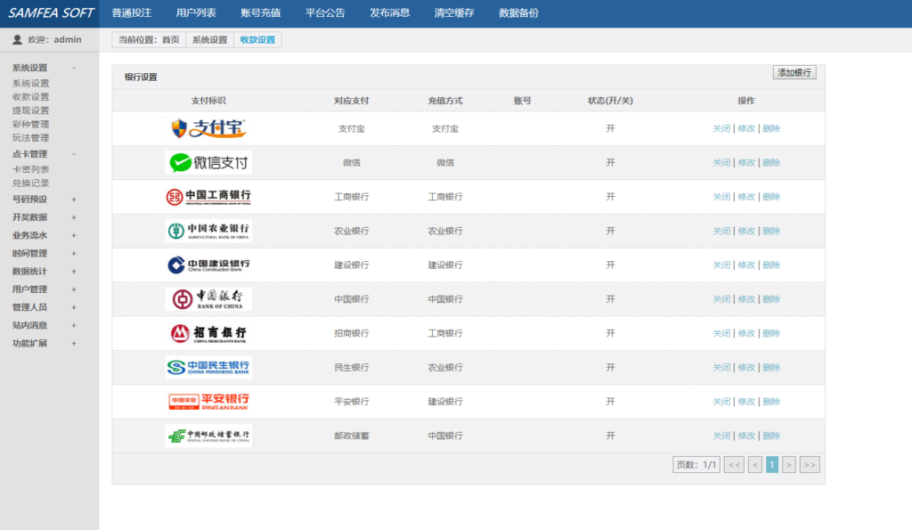Image resolution: width=912 pixels, height=530 pixels.
Task: Open 发布消息 in top navigation
Action: (x=390, y=12)
